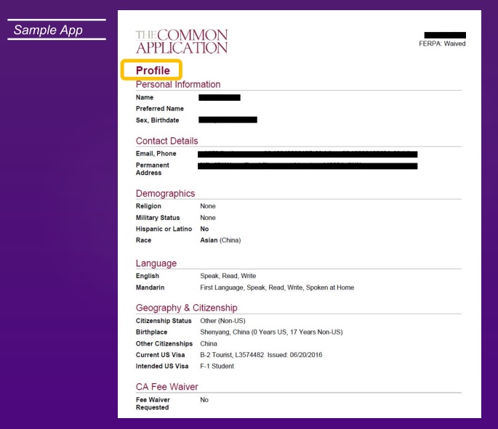Click the 'Name' field label

tap(145, 97)
